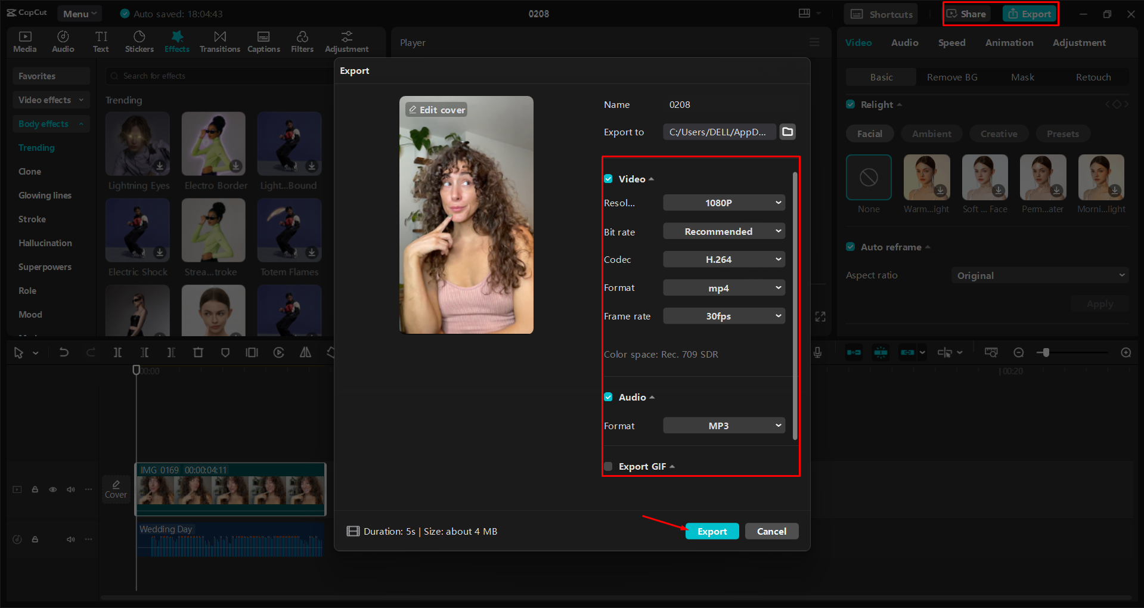This screenshot has height=608, width=1144.
Task: Click the player fullscreen icon
Action: click(820, 317)
